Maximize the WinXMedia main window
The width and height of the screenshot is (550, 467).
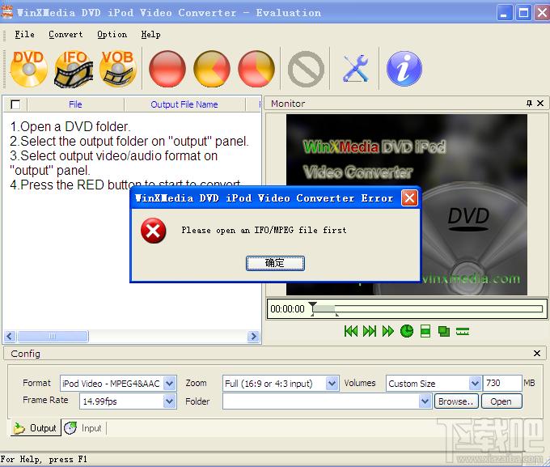[523, 13]
